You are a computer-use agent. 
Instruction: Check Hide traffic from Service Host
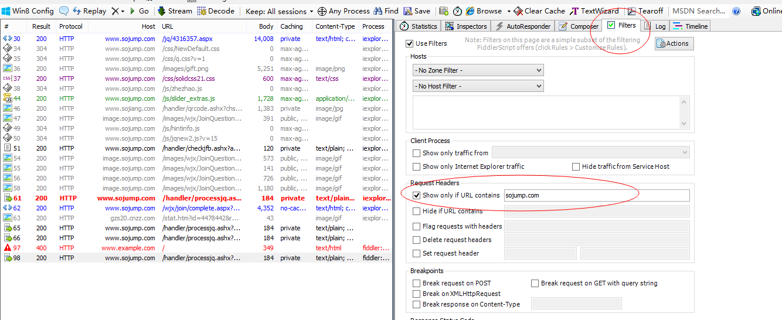[576, 166]
